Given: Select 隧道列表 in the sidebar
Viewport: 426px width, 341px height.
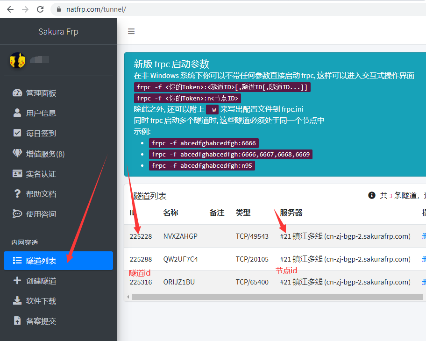Looking at the screenshot, I should pos(58,261).
